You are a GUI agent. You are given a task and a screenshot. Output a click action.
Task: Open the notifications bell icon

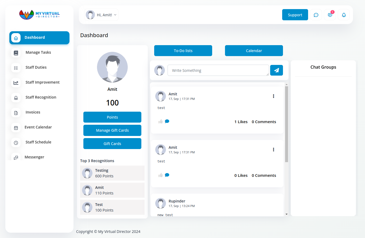[344, 15]
